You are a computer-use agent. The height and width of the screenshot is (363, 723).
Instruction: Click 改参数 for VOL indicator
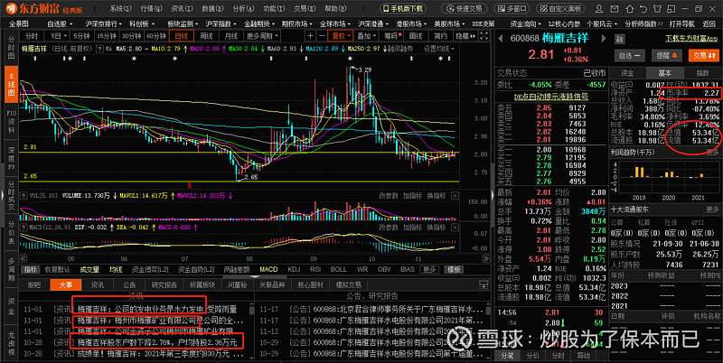point(389,195)
